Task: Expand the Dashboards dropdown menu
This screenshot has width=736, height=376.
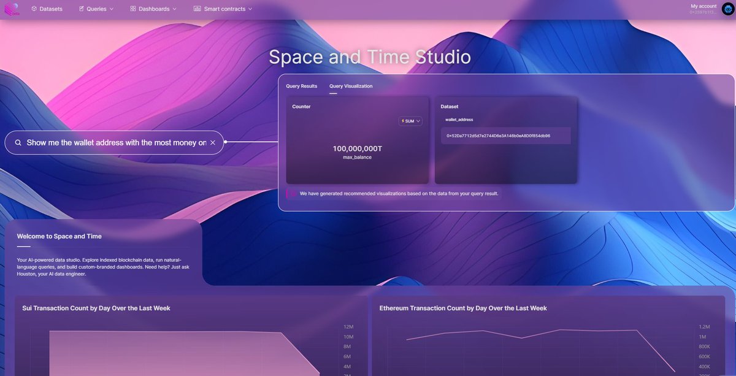Action: click(153, 9)
